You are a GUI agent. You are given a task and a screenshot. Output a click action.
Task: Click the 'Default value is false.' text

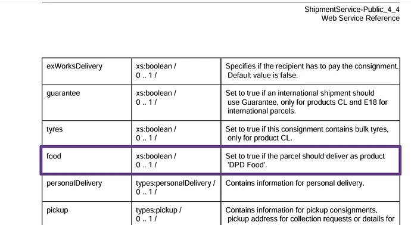263,76
